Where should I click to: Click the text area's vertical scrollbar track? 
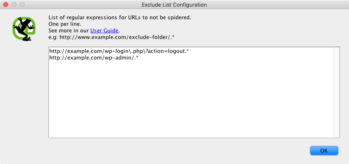pyautogui.click(x=336, y=92)
